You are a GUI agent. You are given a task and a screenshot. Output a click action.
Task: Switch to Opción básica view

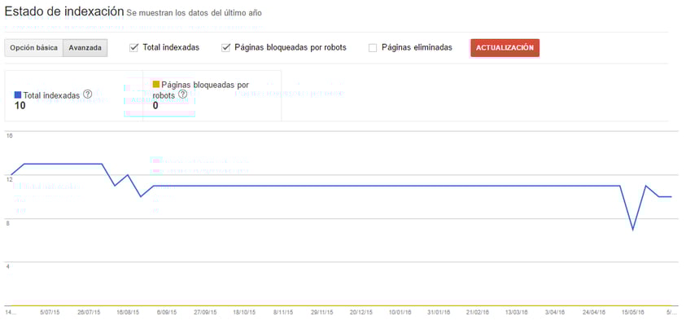pyautogui.click(x=33, y=48)
